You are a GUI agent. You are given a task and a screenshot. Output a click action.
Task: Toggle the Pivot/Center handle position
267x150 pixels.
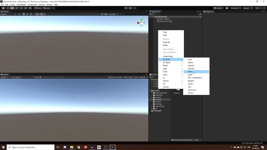tap(38, 8)
